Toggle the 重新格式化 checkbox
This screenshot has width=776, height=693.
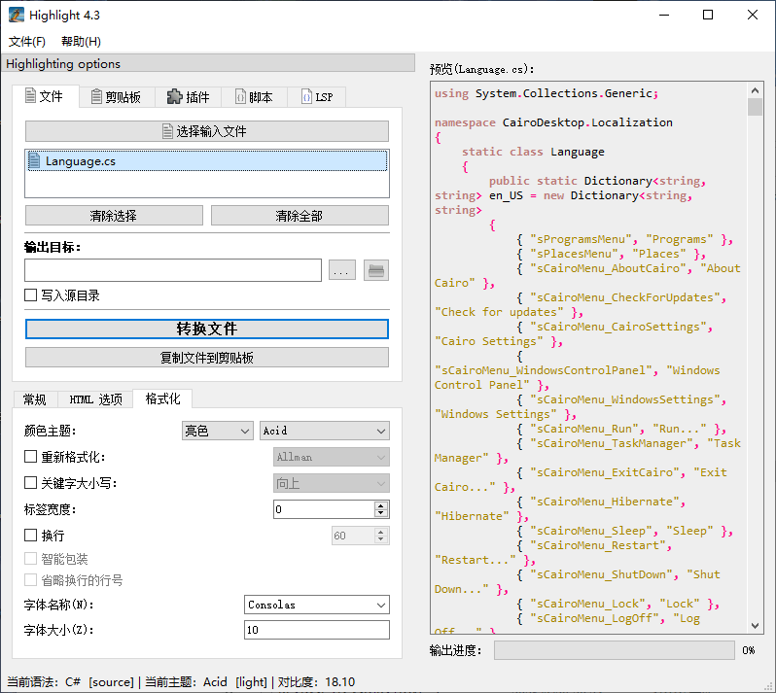[31, 457]
